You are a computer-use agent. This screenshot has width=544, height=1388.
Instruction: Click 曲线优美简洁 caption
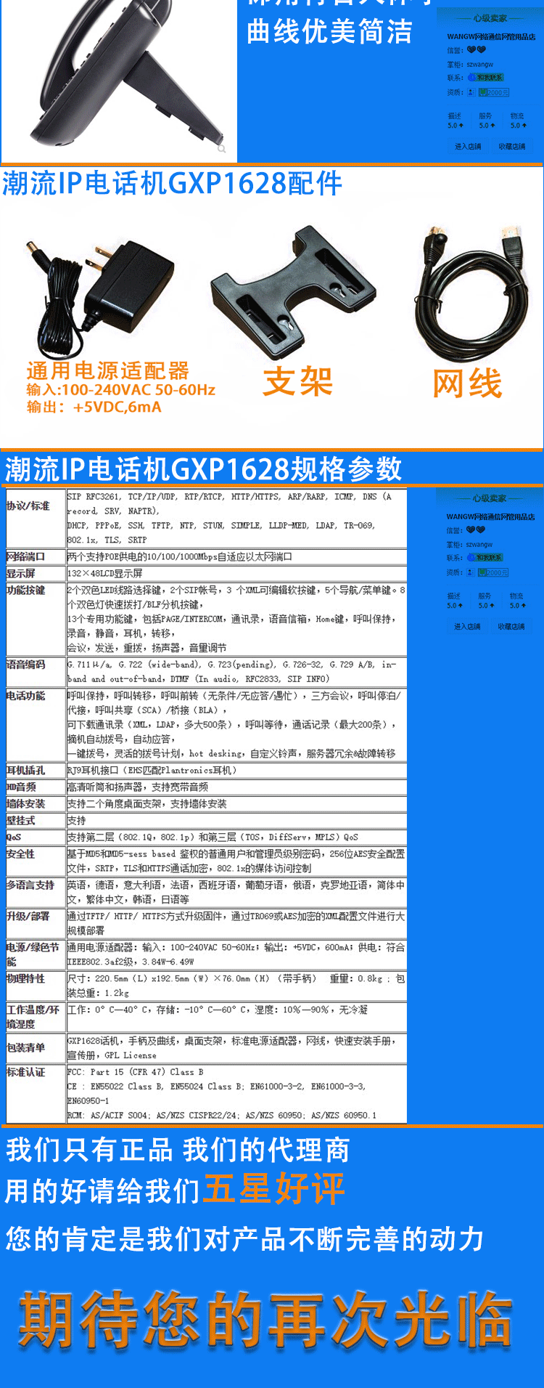coord(330,32)
